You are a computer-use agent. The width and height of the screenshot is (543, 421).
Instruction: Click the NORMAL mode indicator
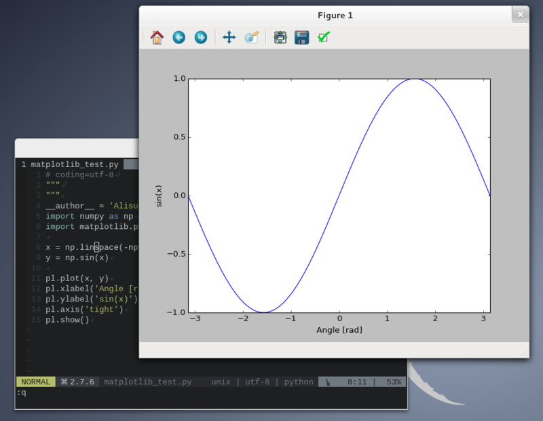pyautogui.click(x=35, y=382)
